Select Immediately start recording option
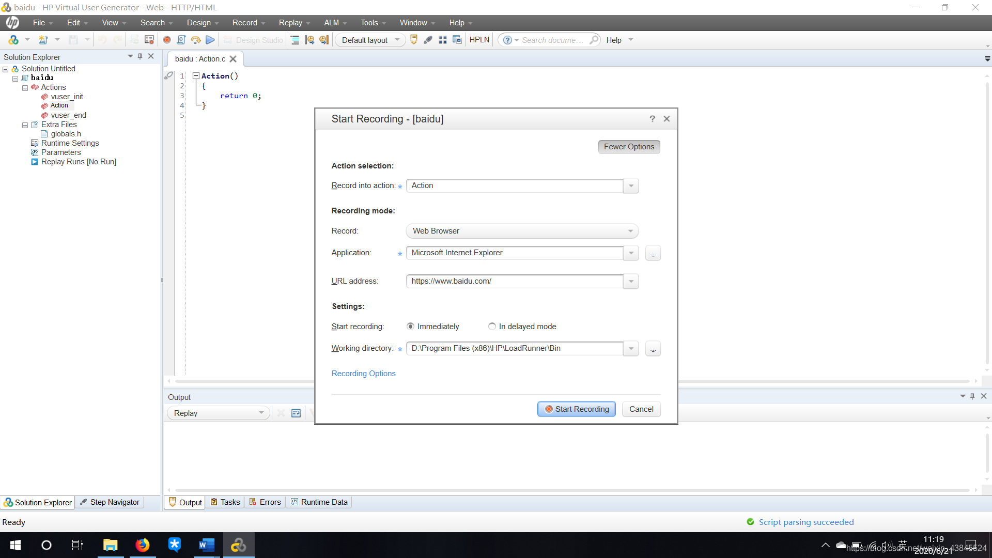Viewport: 992px width, 558px height. pos(411,327)
